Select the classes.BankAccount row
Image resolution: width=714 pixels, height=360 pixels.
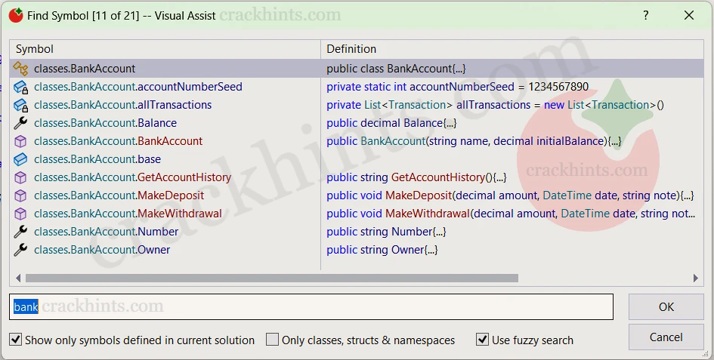pyautogui.click(x=357, y=68)
